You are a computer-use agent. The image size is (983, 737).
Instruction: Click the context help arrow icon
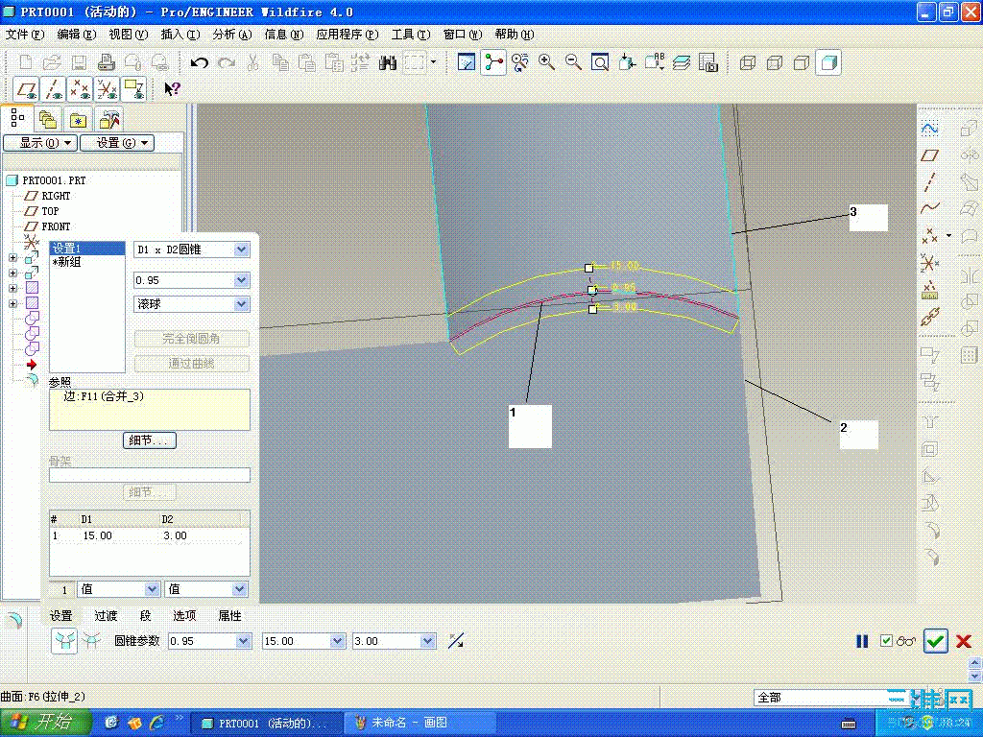click(172, 89)
